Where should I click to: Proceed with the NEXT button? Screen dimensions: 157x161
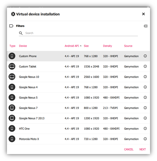click(x=142, y=149)
